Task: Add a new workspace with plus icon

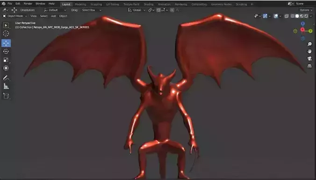Action: pyautogui.click(x=252, y=4)
